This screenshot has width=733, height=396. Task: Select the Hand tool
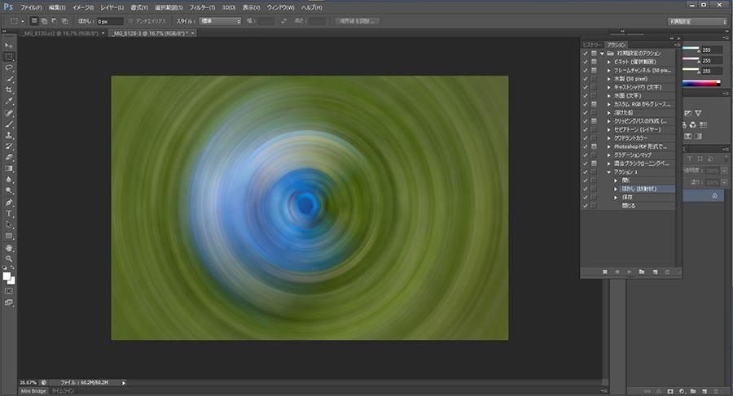(x=9, y=246)
